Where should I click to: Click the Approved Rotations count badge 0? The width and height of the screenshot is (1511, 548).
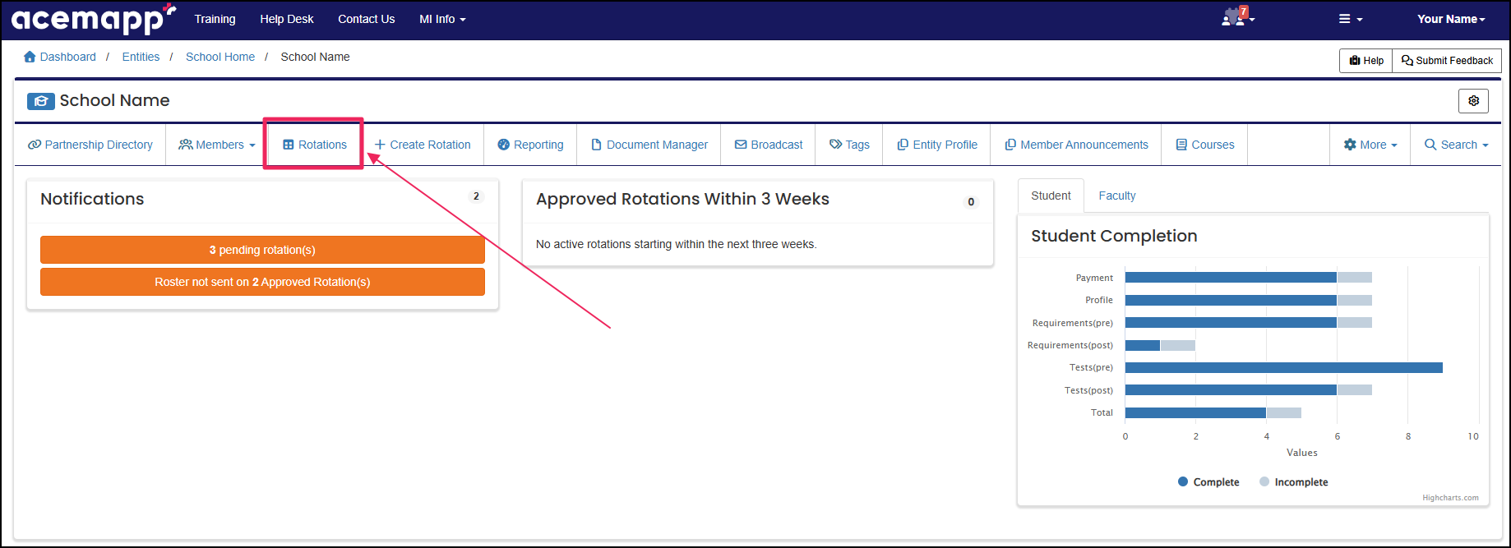[x=971, y=202]
